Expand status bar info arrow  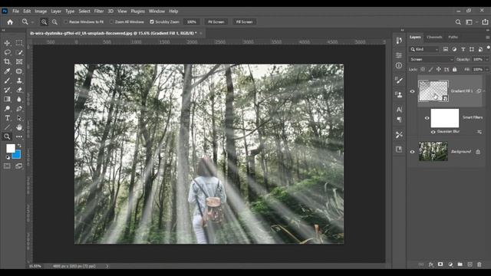coord(107,266)
